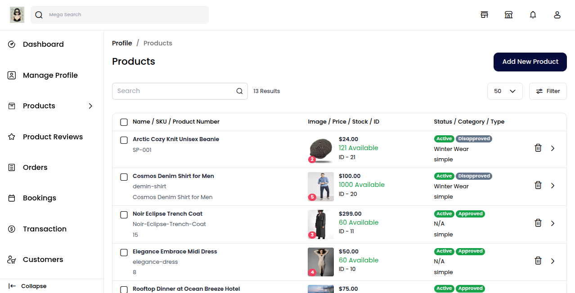Tick the Elegance Embrace Midi Dress checkbox
The width and height of the screenshot is (575, 293).
(124, 253)
